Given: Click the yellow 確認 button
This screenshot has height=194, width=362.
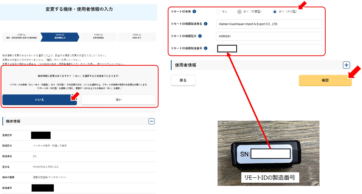Looking at the screenshot, I should pos(325,80).
